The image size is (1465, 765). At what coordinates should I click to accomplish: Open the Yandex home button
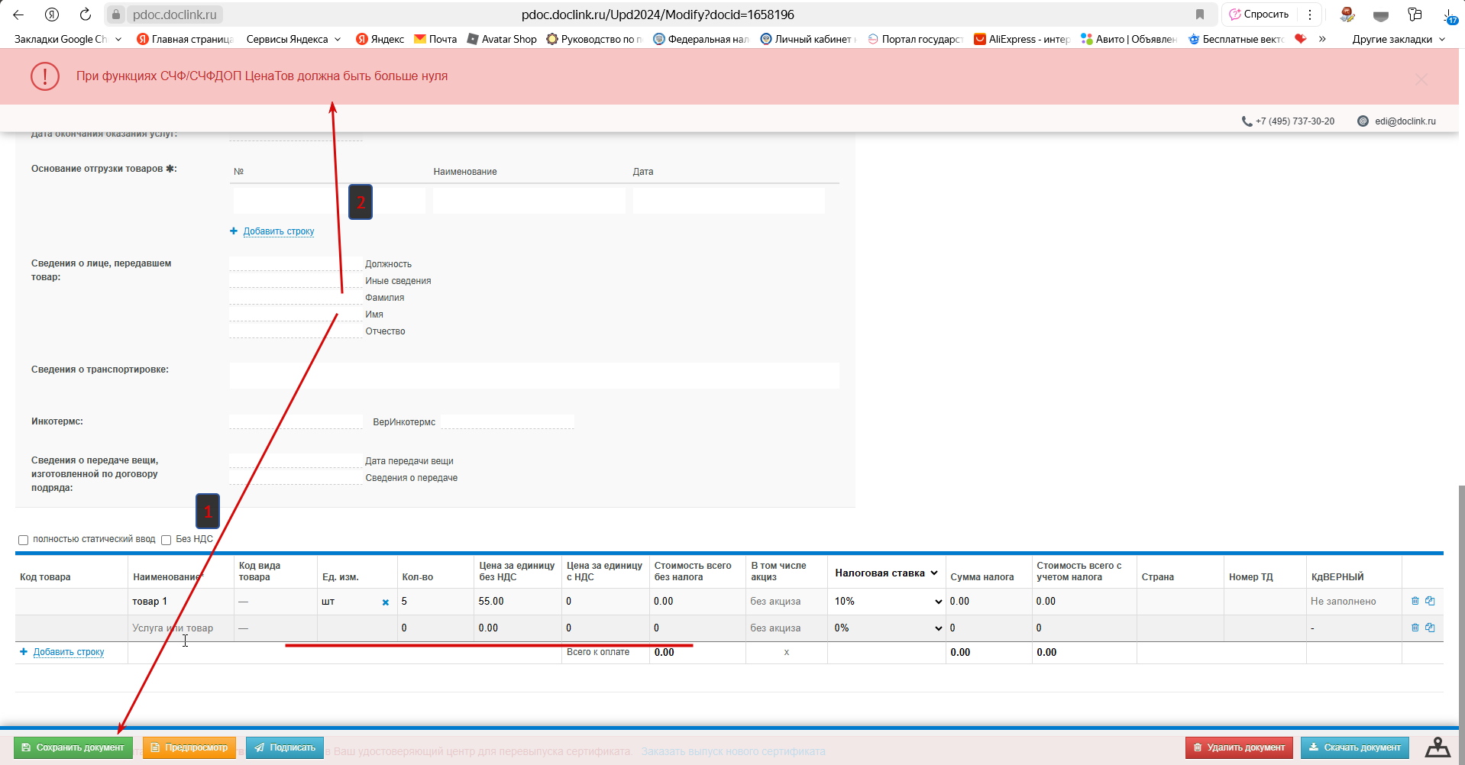coord(52,15)
